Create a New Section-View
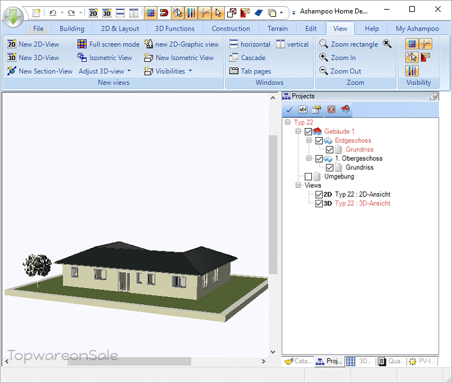Screen dimensions: 452x383 tap(40, 71)
